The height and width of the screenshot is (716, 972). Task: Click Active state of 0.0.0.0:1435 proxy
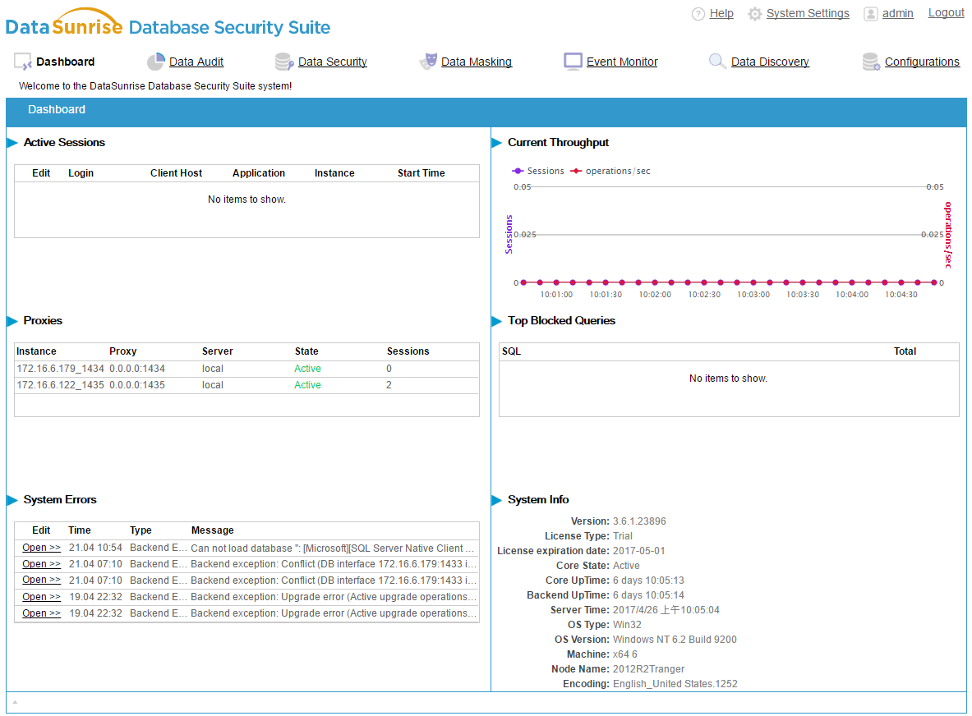pyautogui.click(x=307, y=385)
